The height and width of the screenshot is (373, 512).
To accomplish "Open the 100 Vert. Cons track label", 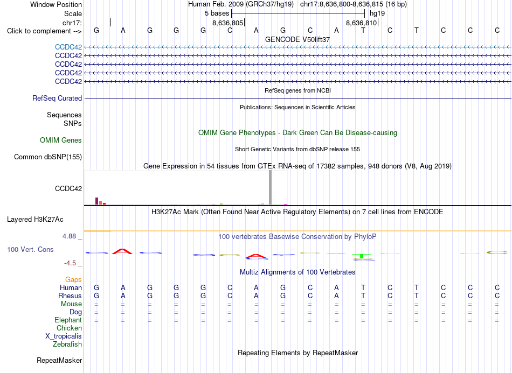I will pyautogui.click(x=30, y=249).
